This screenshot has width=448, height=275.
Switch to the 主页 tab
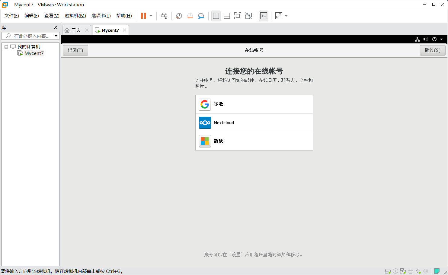coord(76,30)
